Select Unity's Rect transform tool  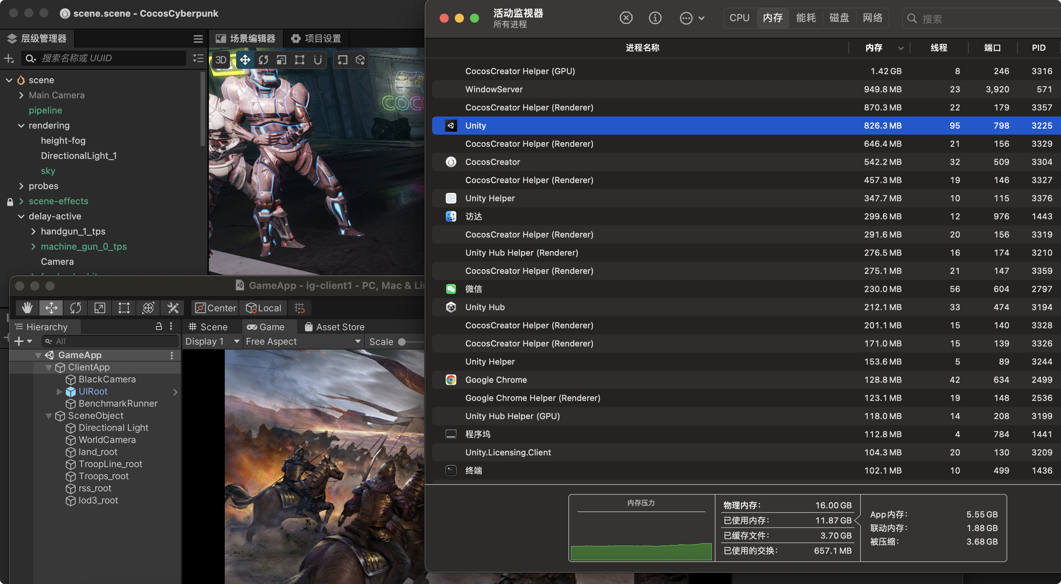tap(124, 308)
